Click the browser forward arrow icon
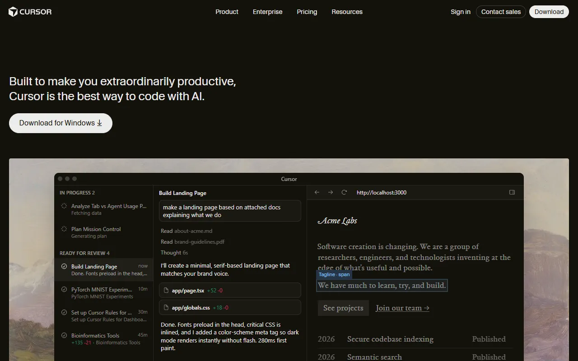This screenshot has width=578, height=361. pos(331,192)
